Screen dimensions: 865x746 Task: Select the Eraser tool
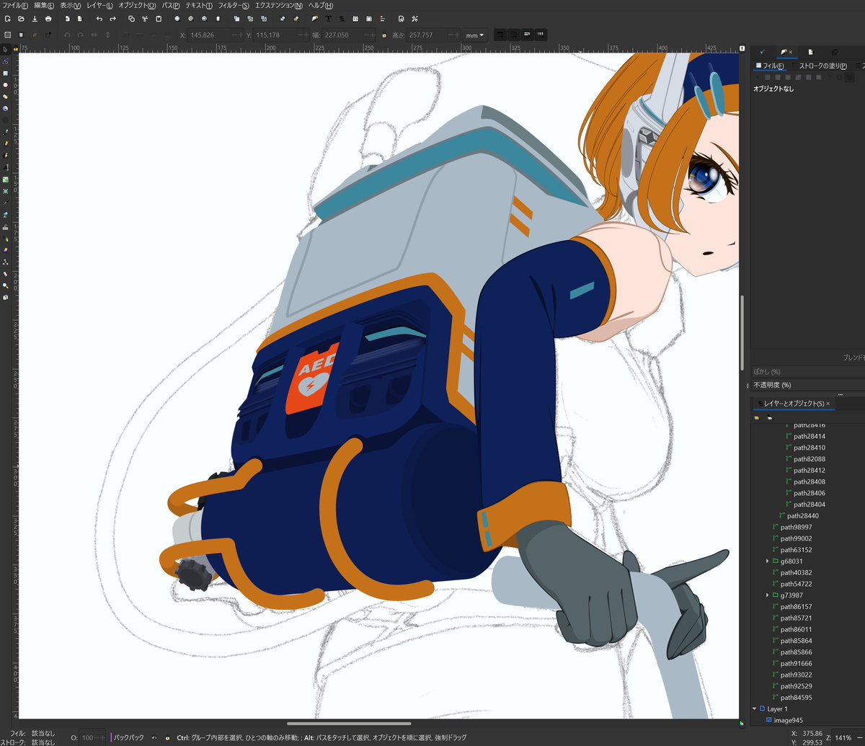coord(5,249)
